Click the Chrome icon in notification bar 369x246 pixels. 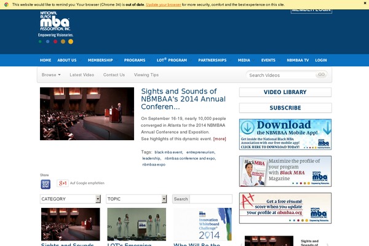click(x=6, y=4)
